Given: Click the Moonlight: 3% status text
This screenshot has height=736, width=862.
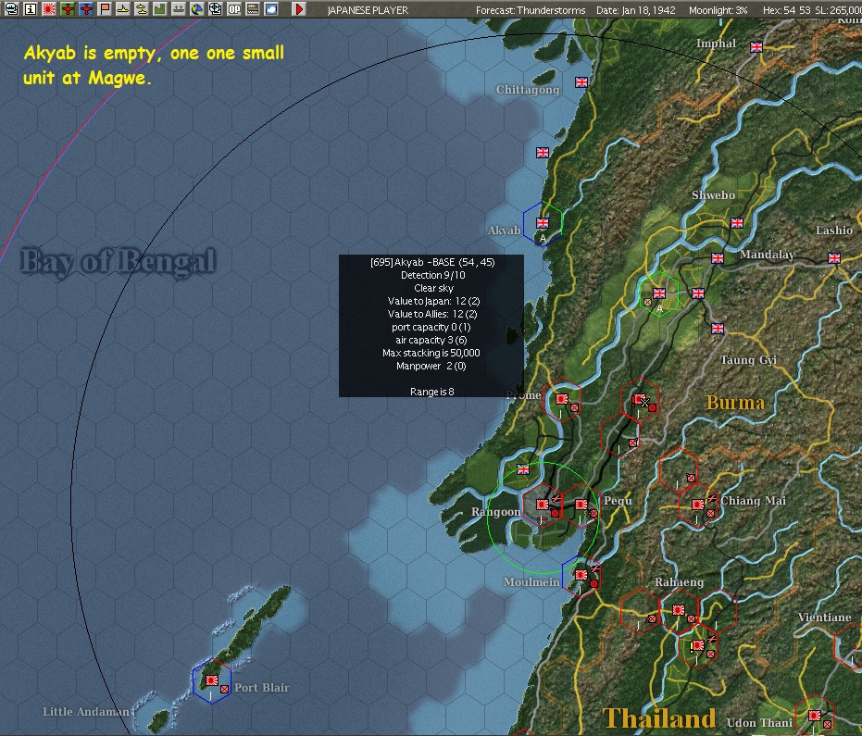Looking at the screenshot, I should pos(718,10).
